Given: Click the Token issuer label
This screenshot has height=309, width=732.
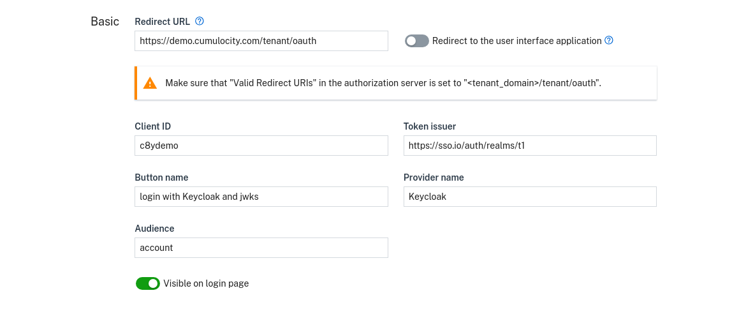Looking at the screenshot, I should (x=430, y=126).
